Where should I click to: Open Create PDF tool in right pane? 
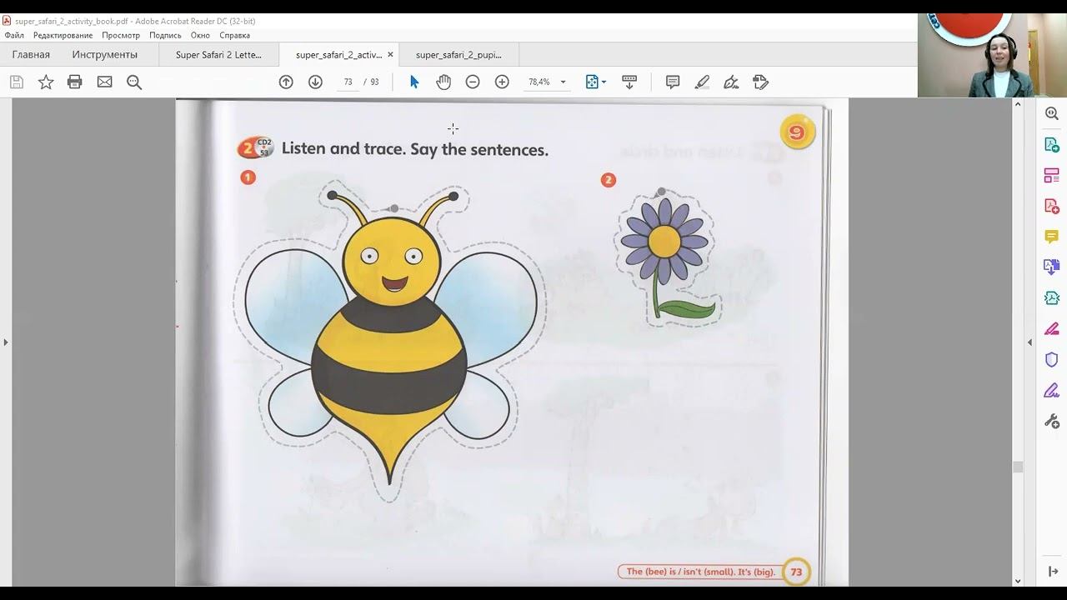click(x=1052, y=206)
